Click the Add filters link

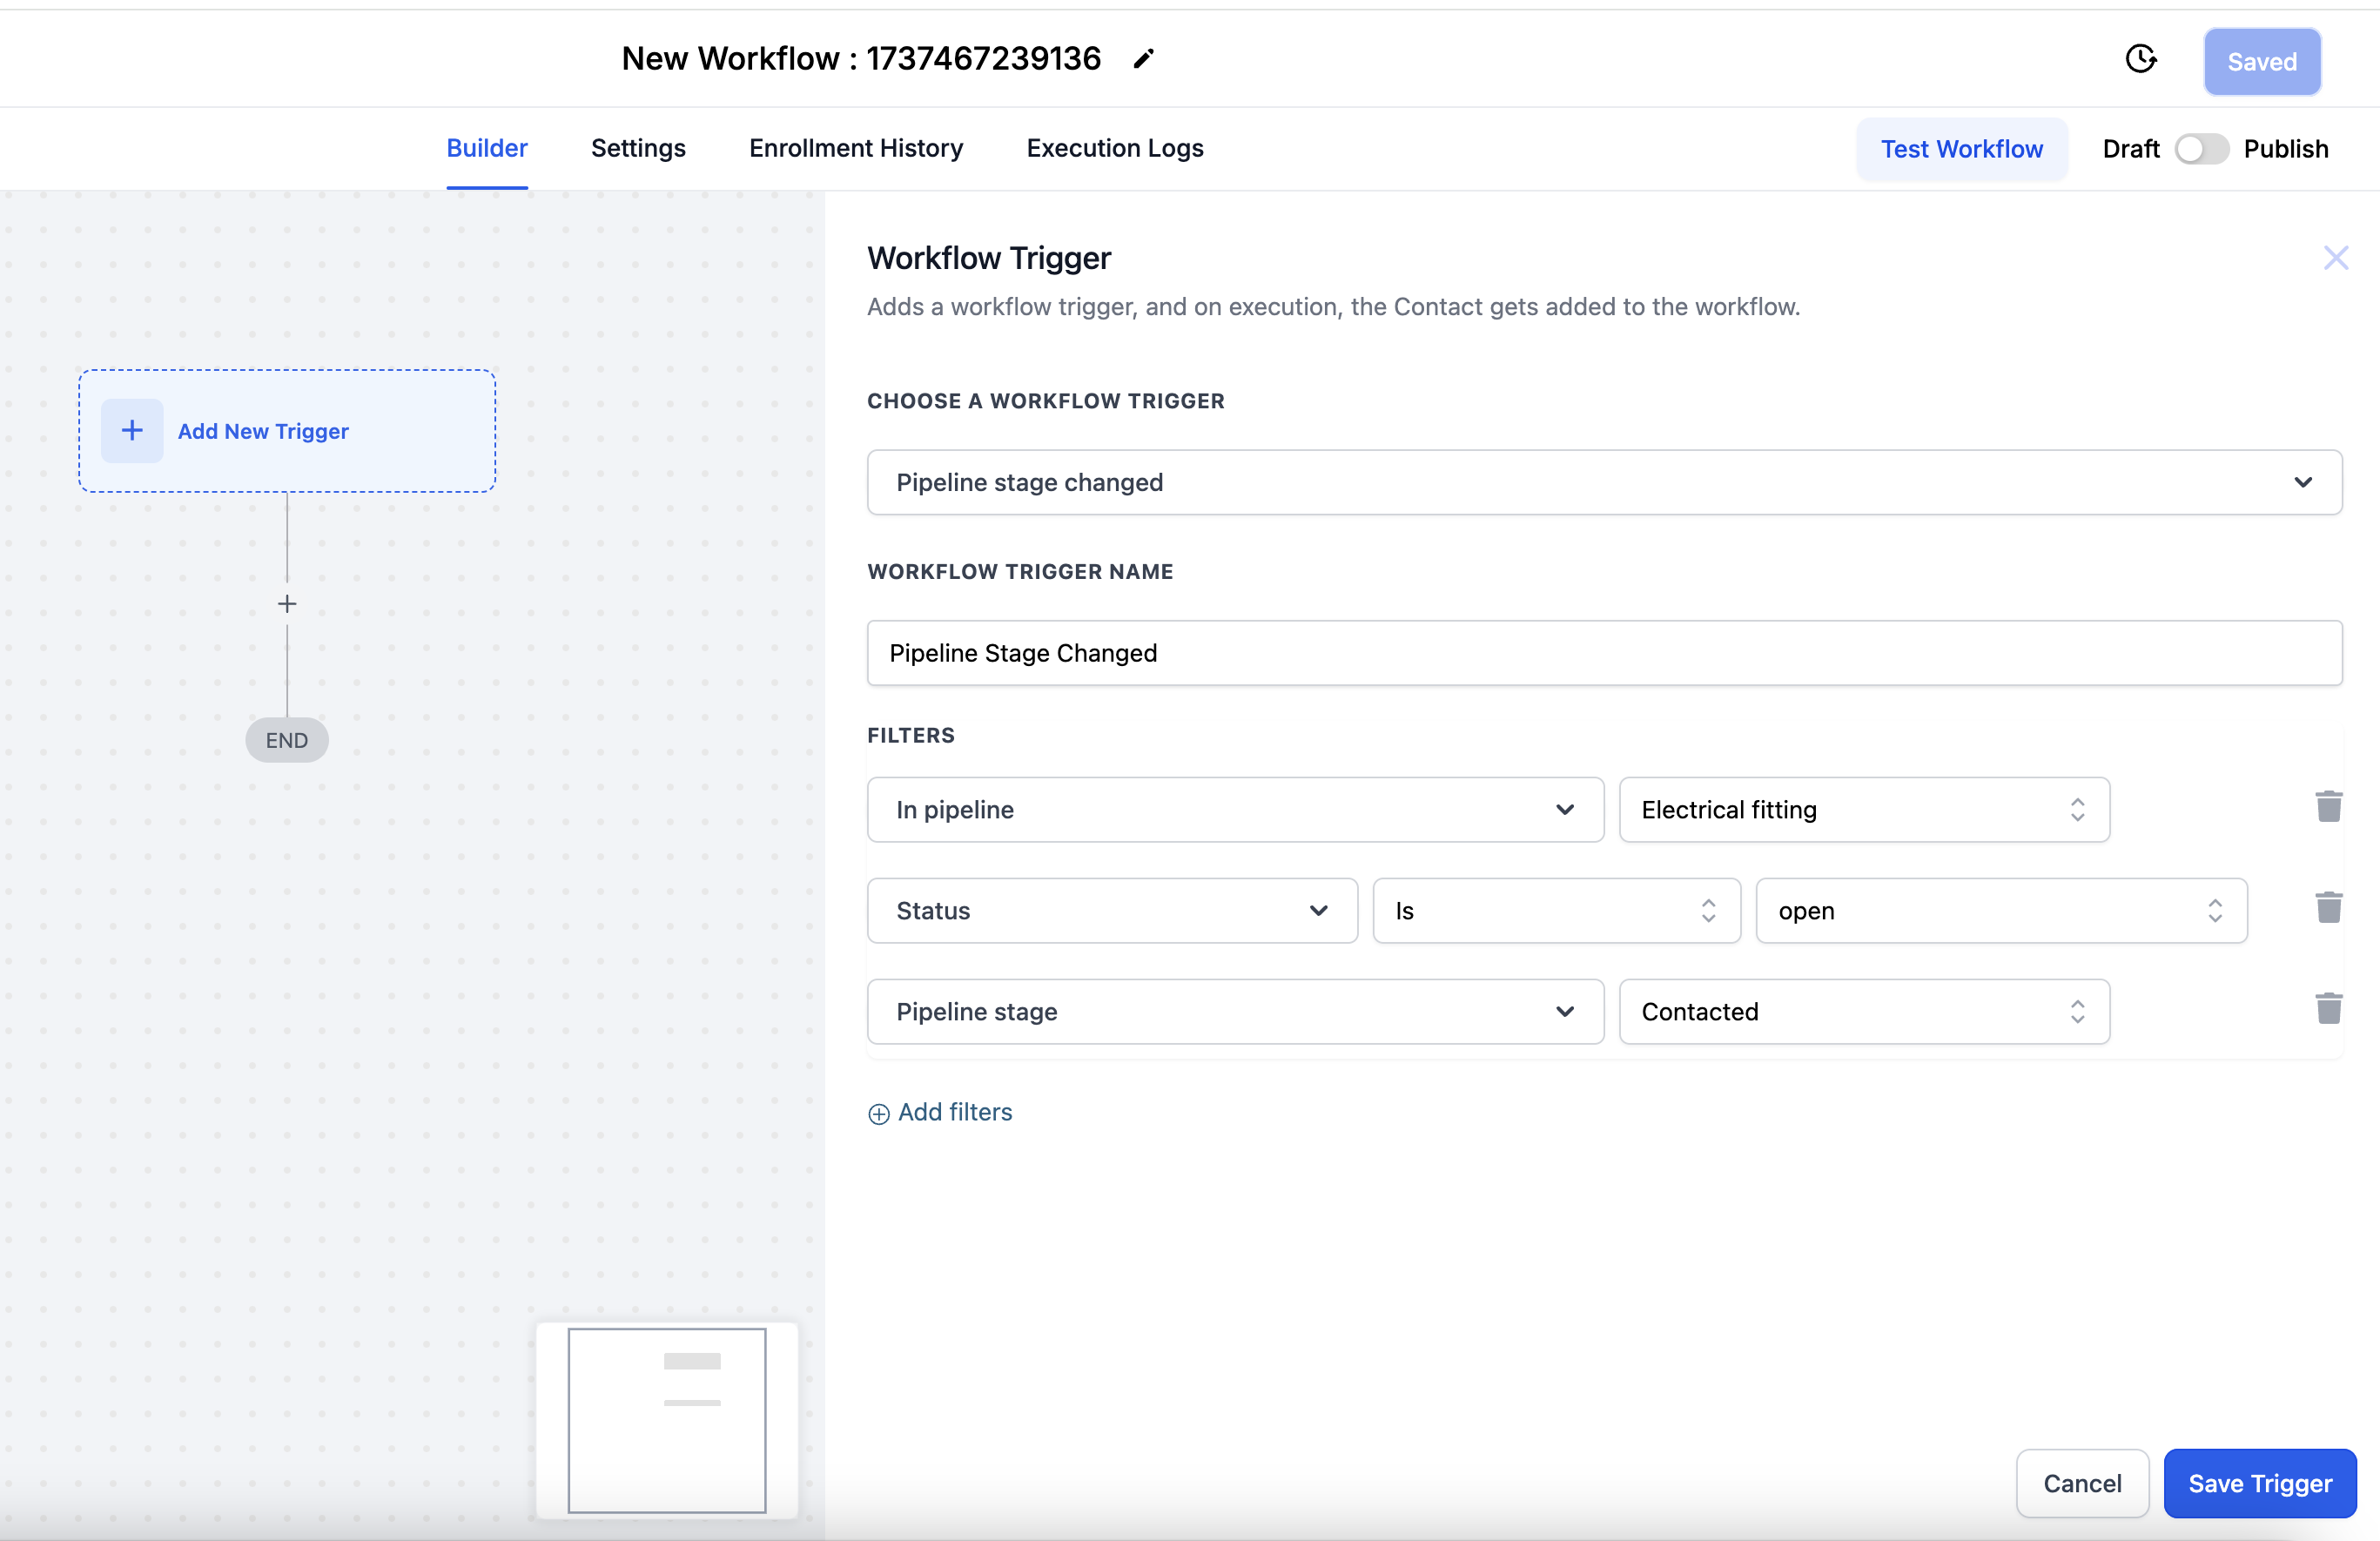pos(940,1112)
